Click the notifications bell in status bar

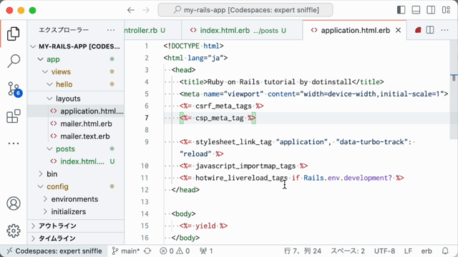[445, 251]
